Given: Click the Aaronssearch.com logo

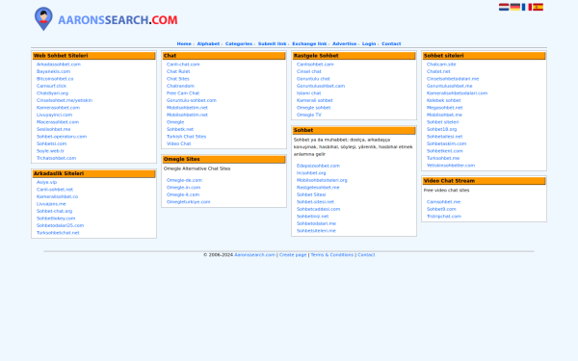Looking at the screenshot, I should coord(106,19).
